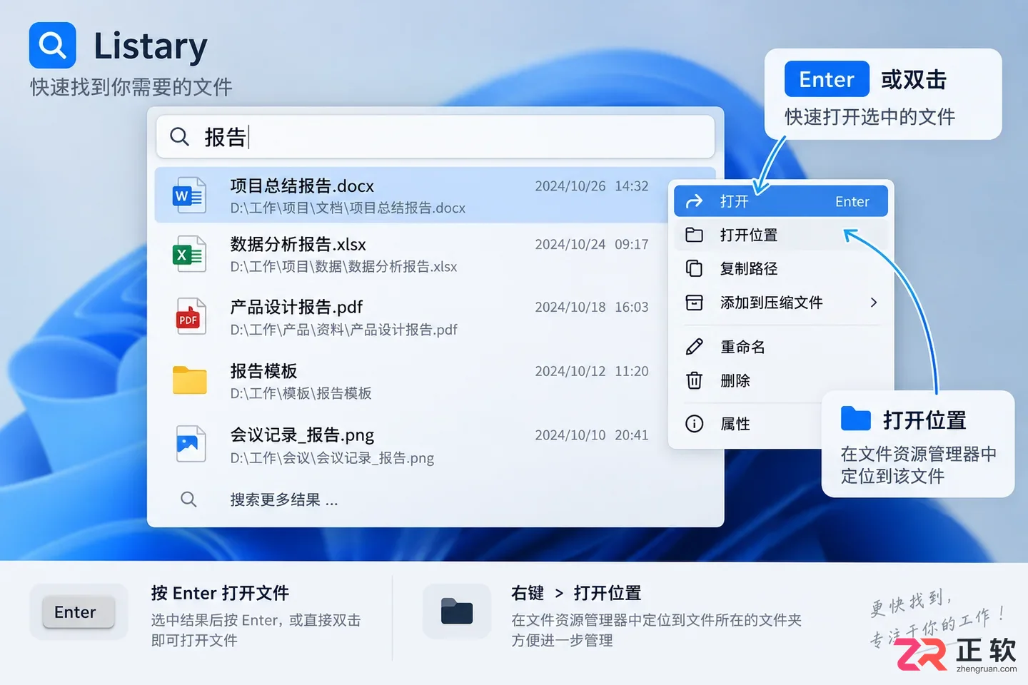This screenshot has width=1028, height=685.
Task: Click the heading 右键 > 打开位置
Action: (576, 593)
